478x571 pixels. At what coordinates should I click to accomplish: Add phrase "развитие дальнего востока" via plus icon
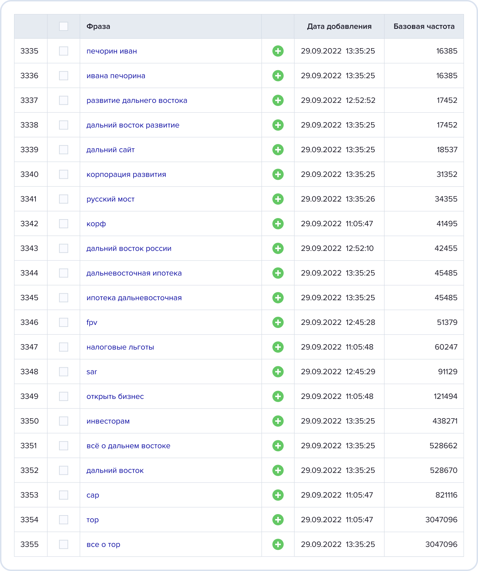[278, 100]
